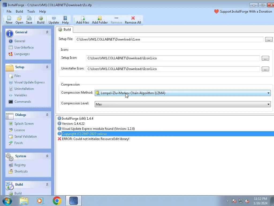Click the taskbar clock showing 11:12 PM
Screen dimensions: 274x206
[x=260, y=201]
